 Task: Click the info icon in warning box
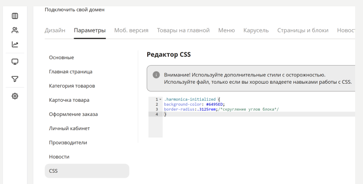[x=156, y=75]
